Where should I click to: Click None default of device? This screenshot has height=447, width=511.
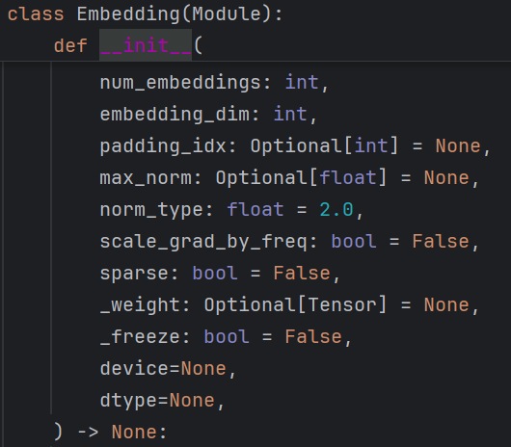point(203,369)
